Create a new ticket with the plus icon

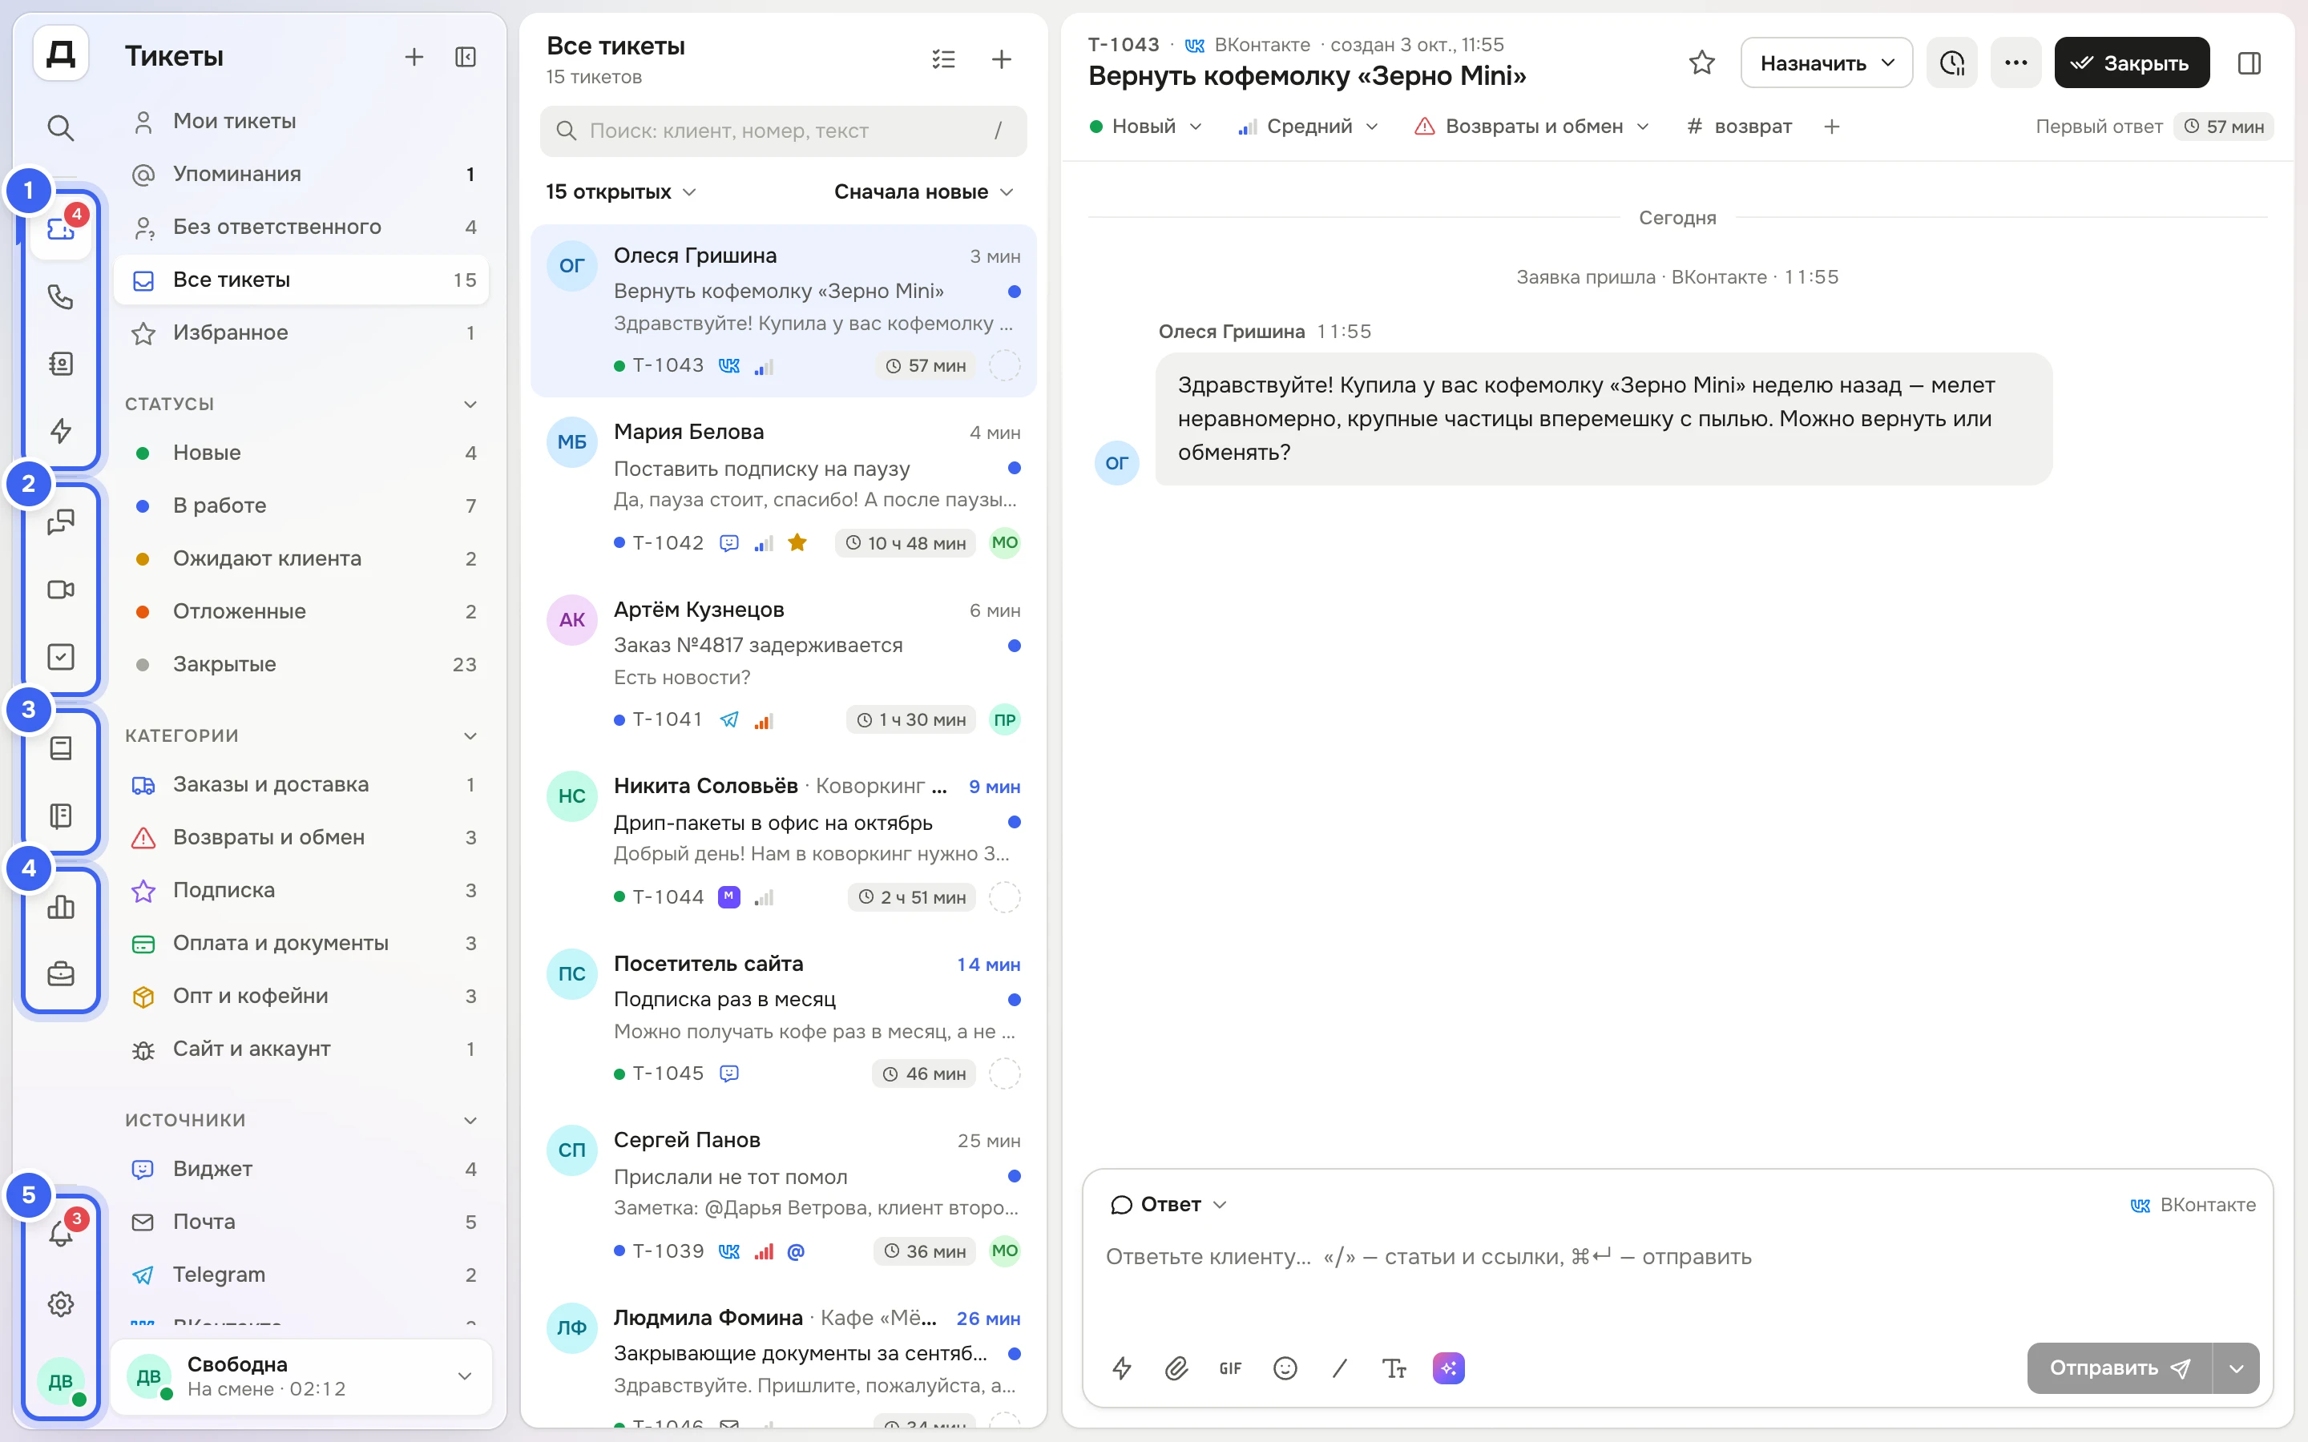click(x=1002, y=59)
